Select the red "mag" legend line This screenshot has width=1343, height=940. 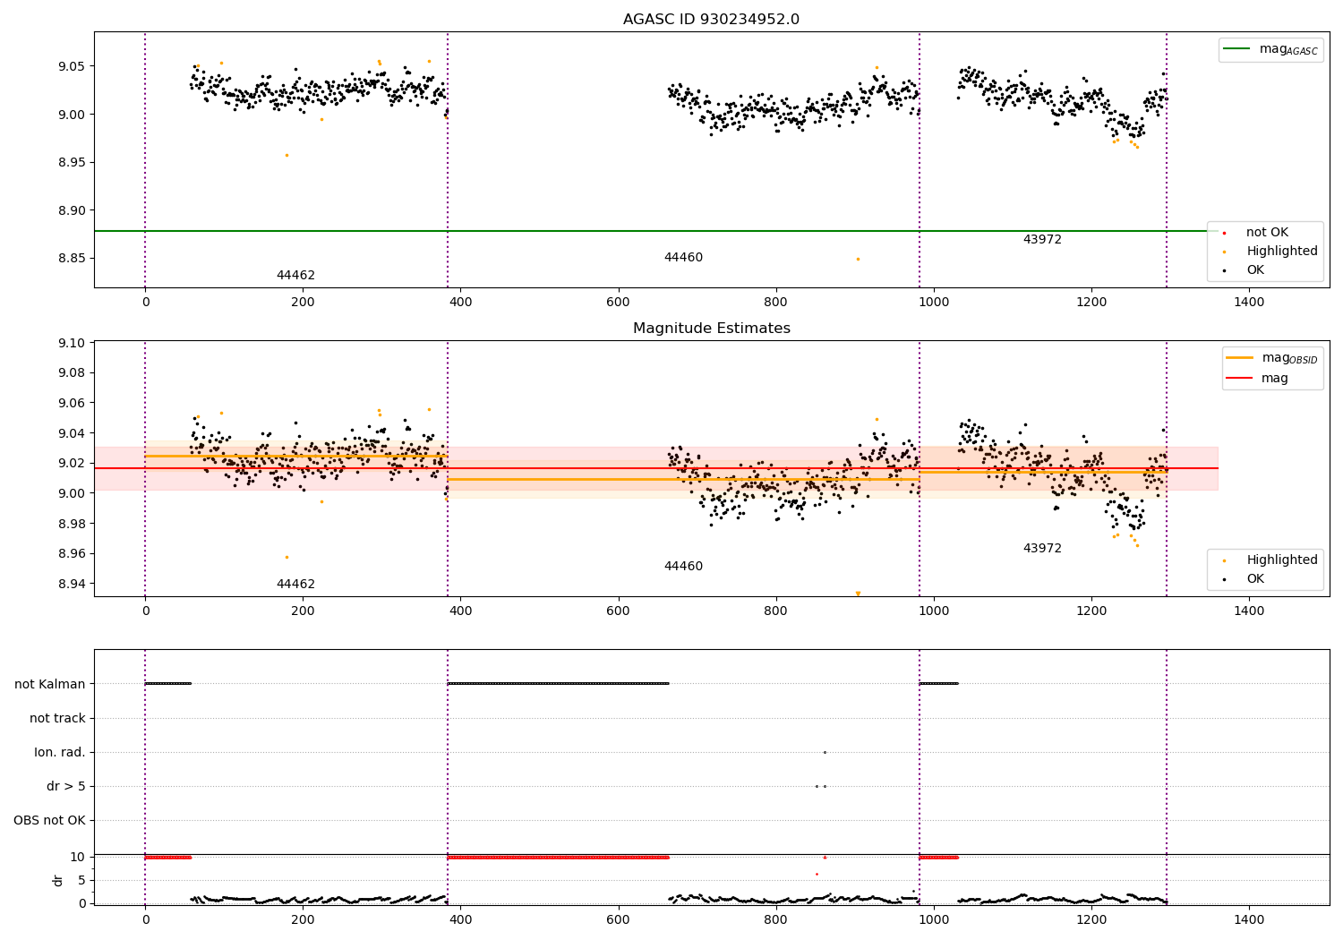1240,378
